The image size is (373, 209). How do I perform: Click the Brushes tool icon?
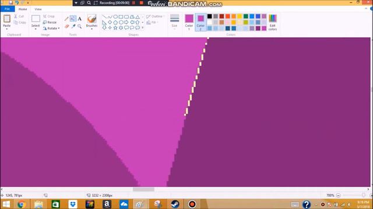[x=92, y=19]
